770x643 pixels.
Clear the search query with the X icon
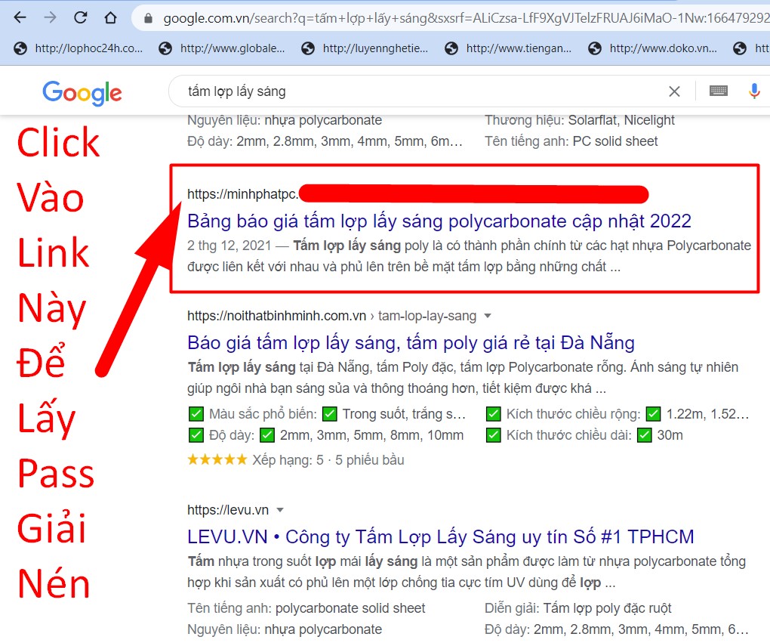point(674,91)
